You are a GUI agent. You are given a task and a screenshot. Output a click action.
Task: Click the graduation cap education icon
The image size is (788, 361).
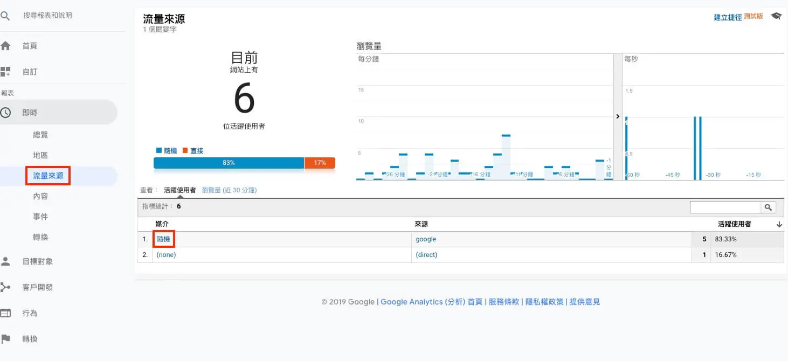point(776,16)
